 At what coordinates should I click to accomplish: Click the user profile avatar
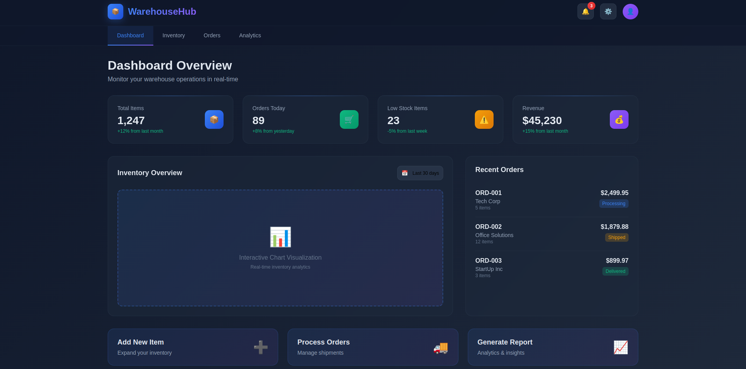pos(630,12)
